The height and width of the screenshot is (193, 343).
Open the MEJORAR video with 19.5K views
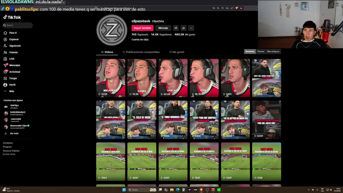point(111,78)
